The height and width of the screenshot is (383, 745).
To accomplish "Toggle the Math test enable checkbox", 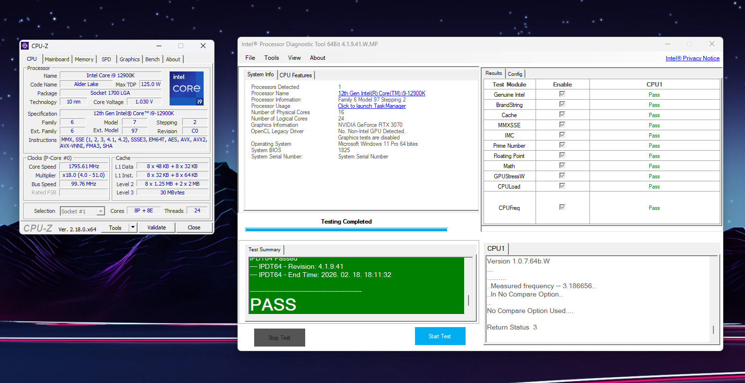I will pos(562,165).
